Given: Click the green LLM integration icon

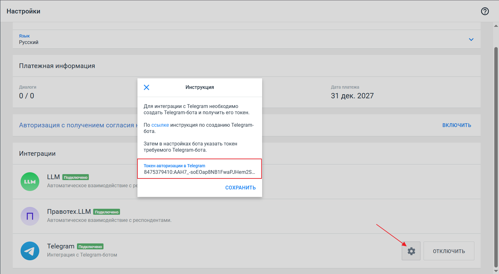Looking at the screenshot, I should [x=30, y=182].
